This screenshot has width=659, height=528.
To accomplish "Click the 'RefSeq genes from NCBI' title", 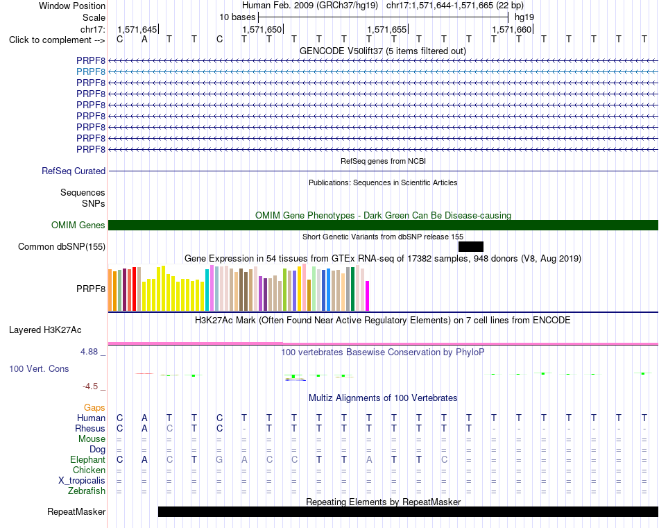I will click(384, 161).
